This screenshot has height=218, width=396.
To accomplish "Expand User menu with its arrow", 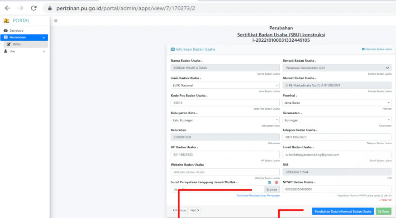I will (44, 52).
